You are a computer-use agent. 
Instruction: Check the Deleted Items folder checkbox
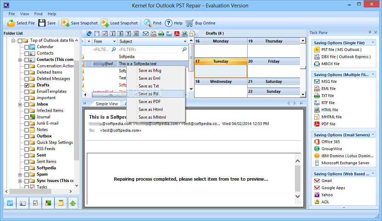coord(27,73)
